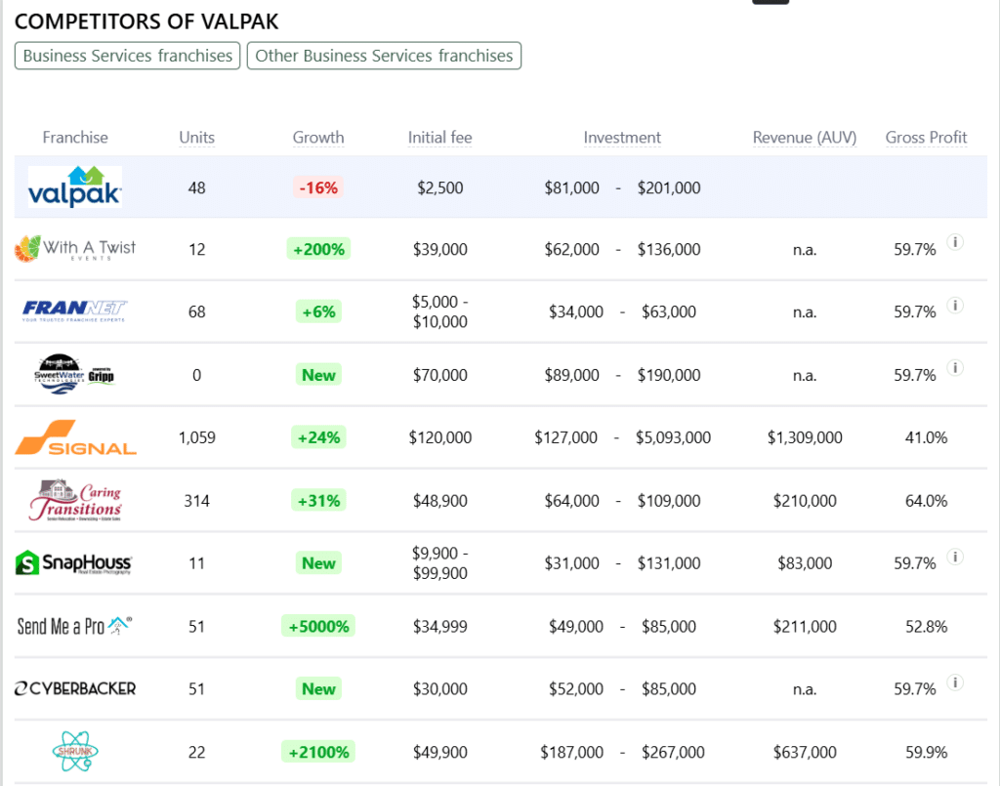Click the $5,000 - $10,000 initial fee
Image resolution: width=1000 pixels, height=786 pixels.
click(x=440, y=311)
